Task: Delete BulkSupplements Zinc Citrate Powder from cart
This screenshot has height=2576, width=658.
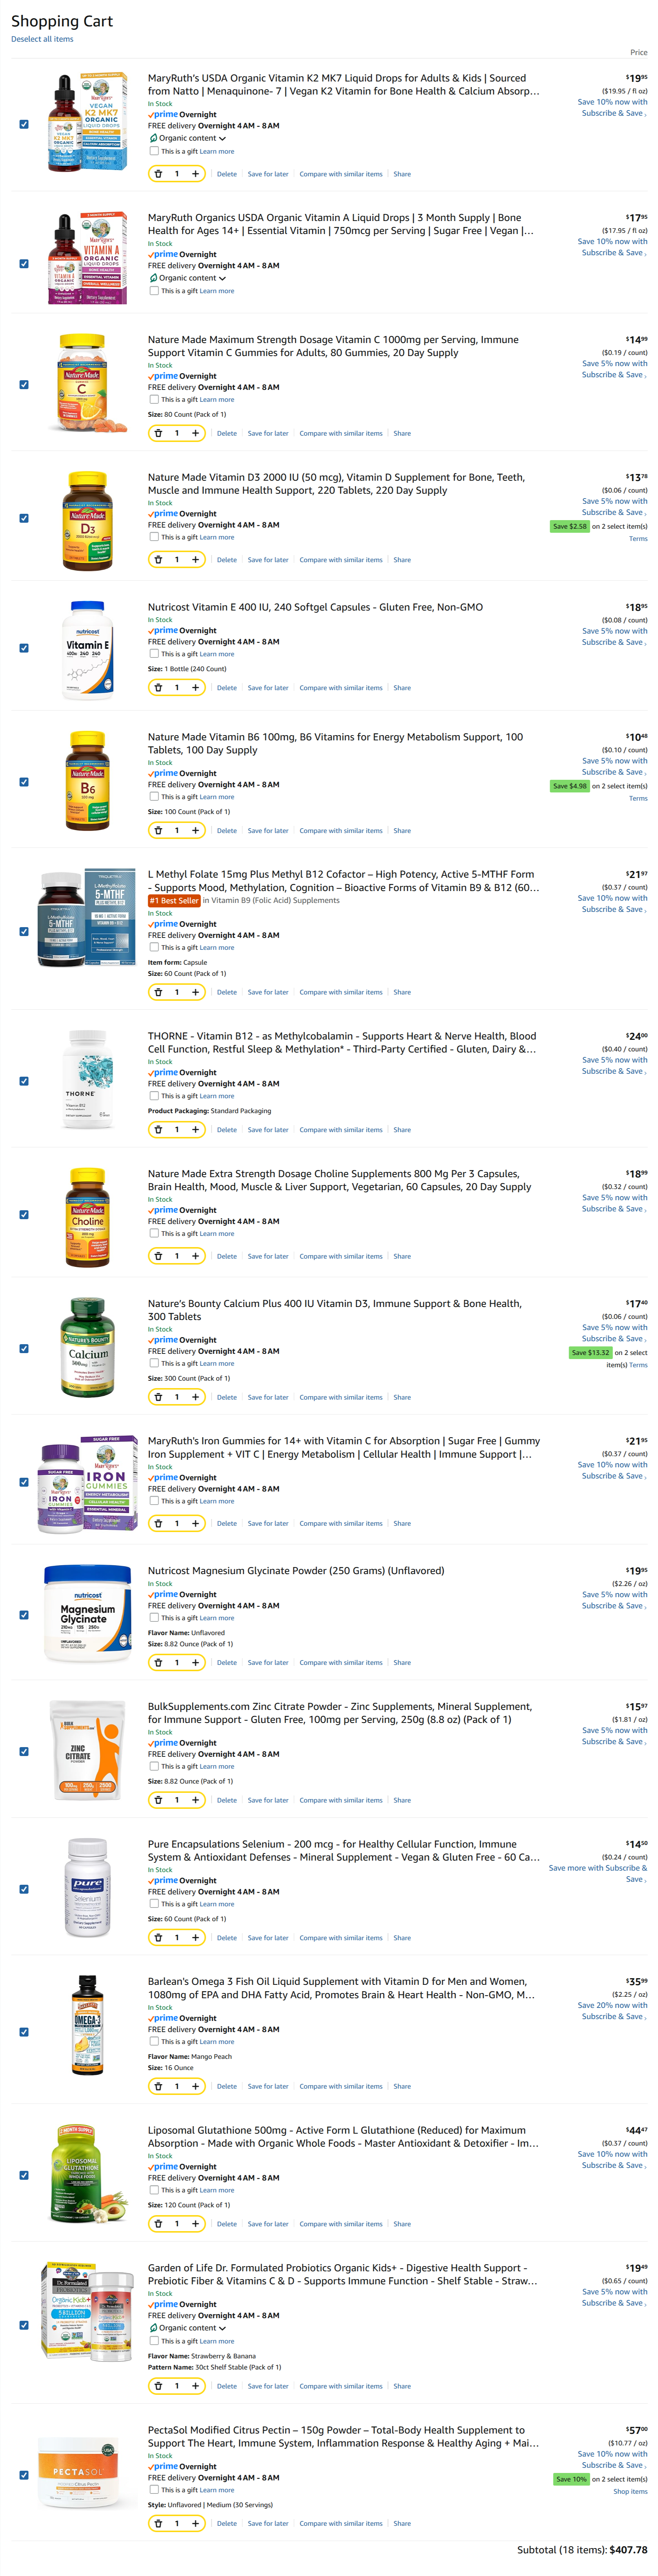Action: 227,1800
